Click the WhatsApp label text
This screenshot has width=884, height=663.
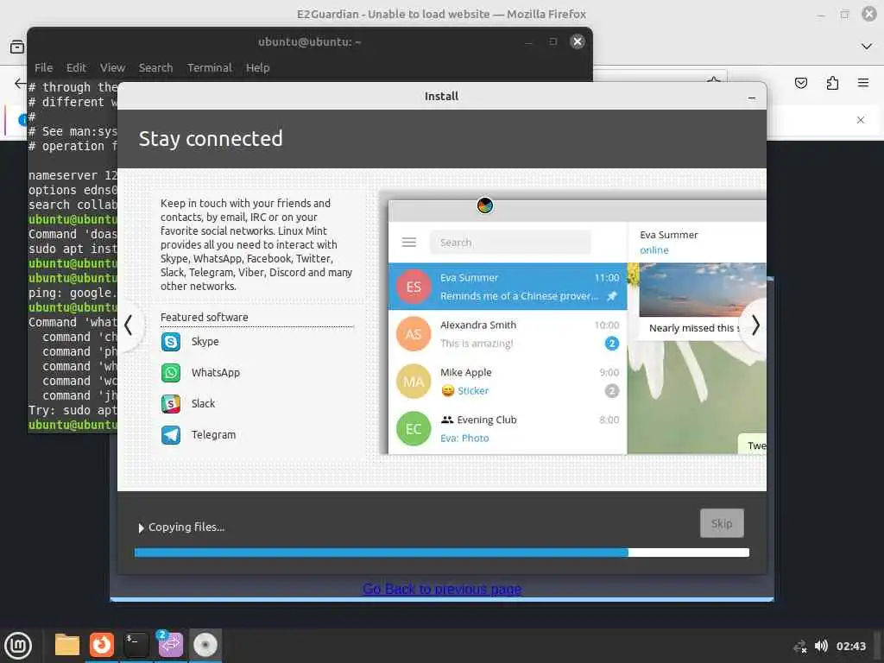point(215,373)
